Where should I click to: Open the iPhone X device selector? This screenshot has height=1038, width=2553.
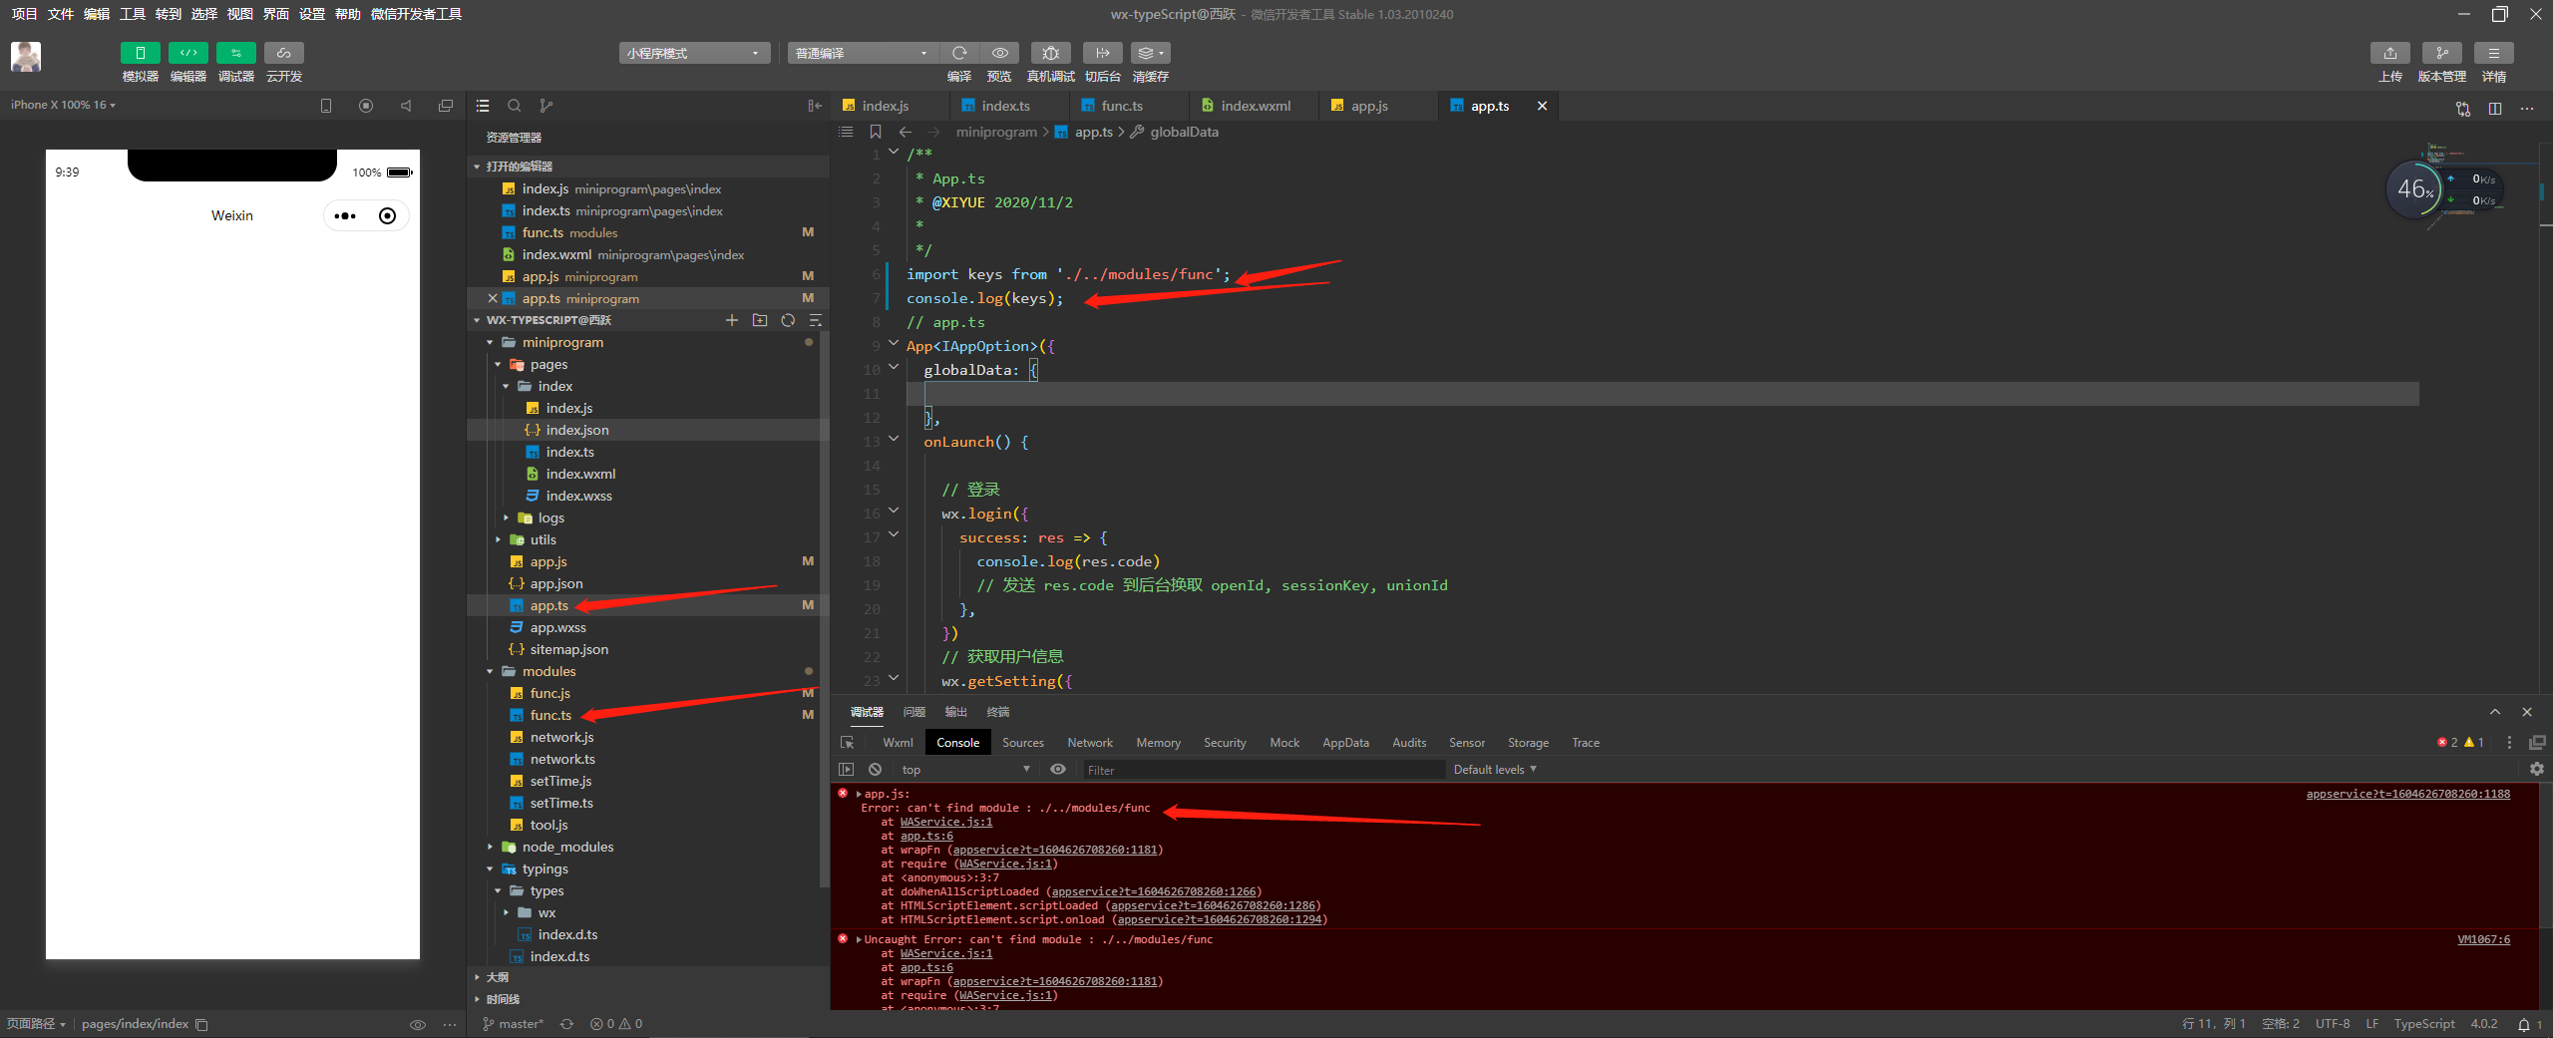point(63,105)
